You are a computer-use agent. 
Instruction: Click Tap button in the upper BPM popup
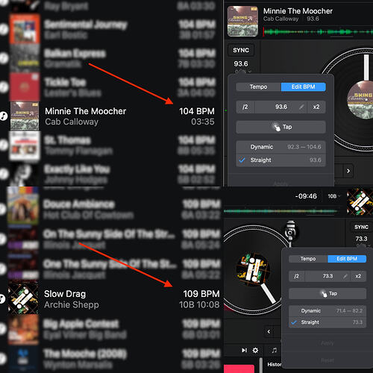tap(280, 127)
